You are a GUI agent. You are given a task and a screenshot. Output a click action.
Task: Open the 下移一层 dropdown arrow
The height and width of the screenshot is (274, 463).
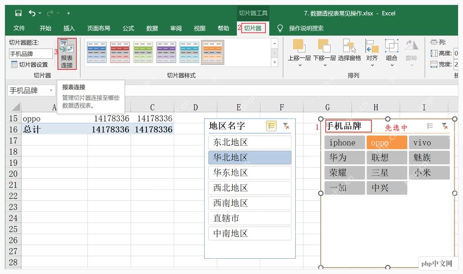click(x=325, y=65)
